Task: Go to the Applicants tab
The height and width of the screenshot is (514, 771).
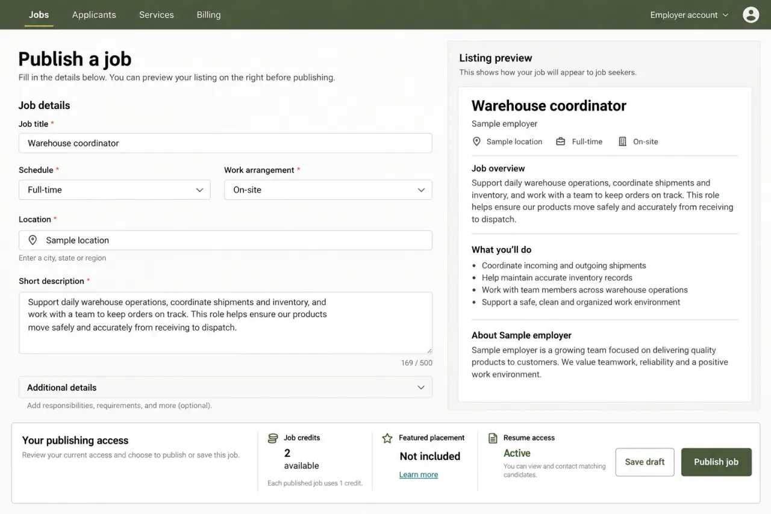Action: (x=94, y=14)
